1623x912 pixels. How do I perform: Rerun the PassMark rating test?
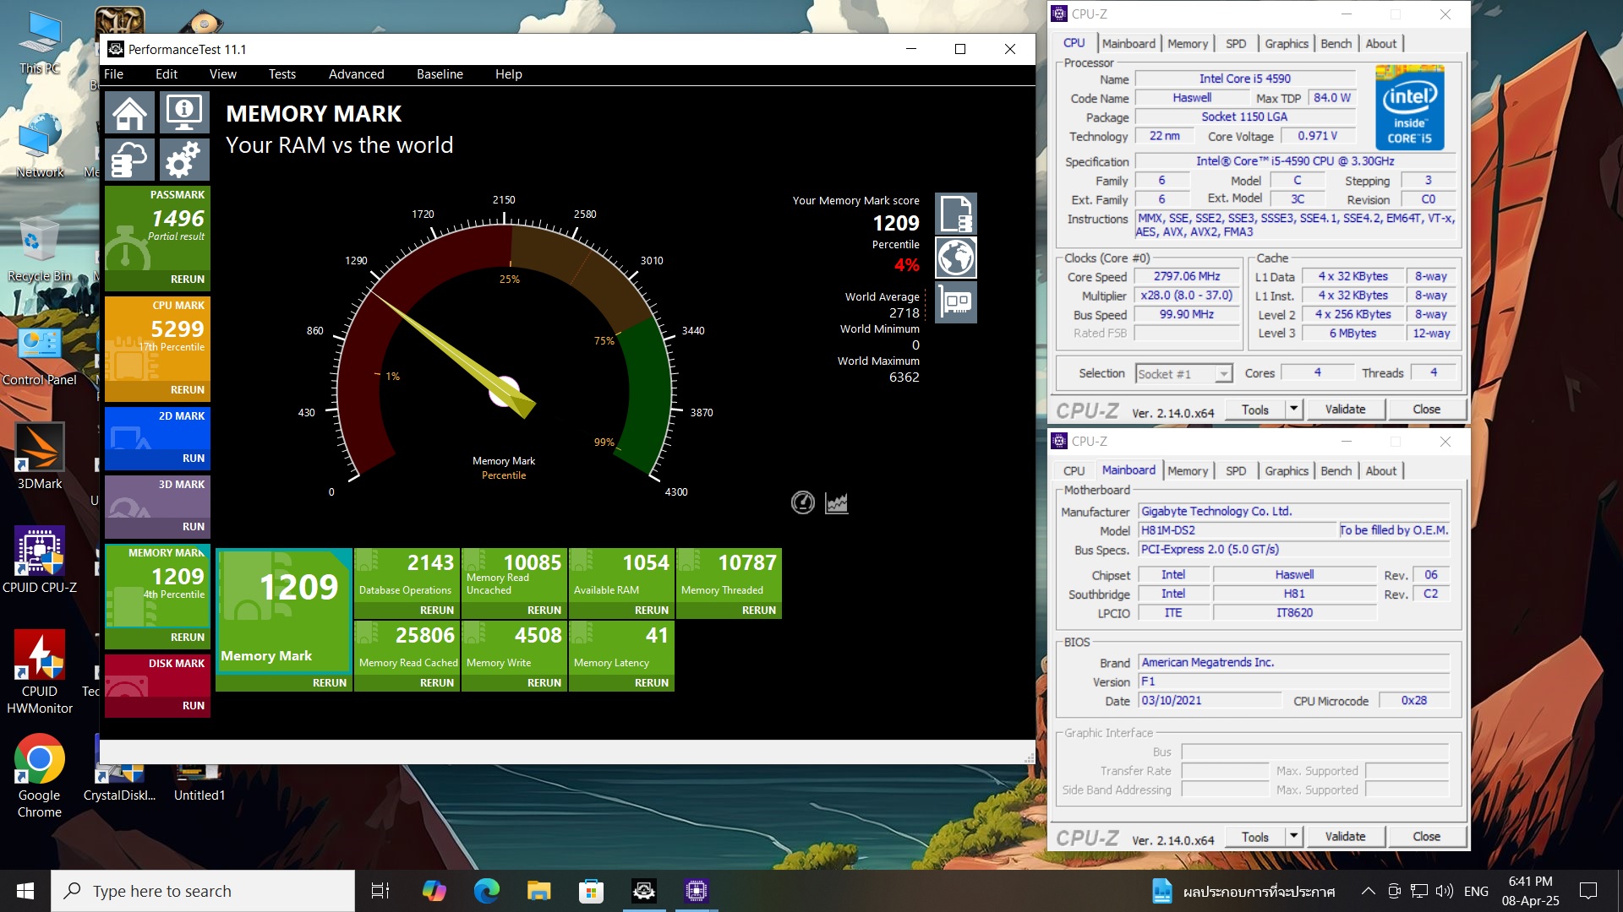click(x=188, y=280)
